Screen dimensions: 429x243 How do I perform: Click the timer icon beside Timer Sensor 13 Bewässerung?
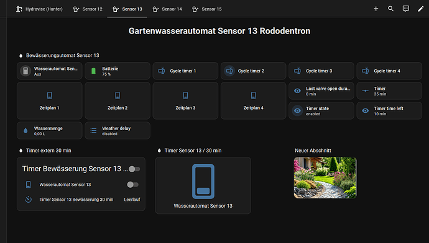point(28,200)
